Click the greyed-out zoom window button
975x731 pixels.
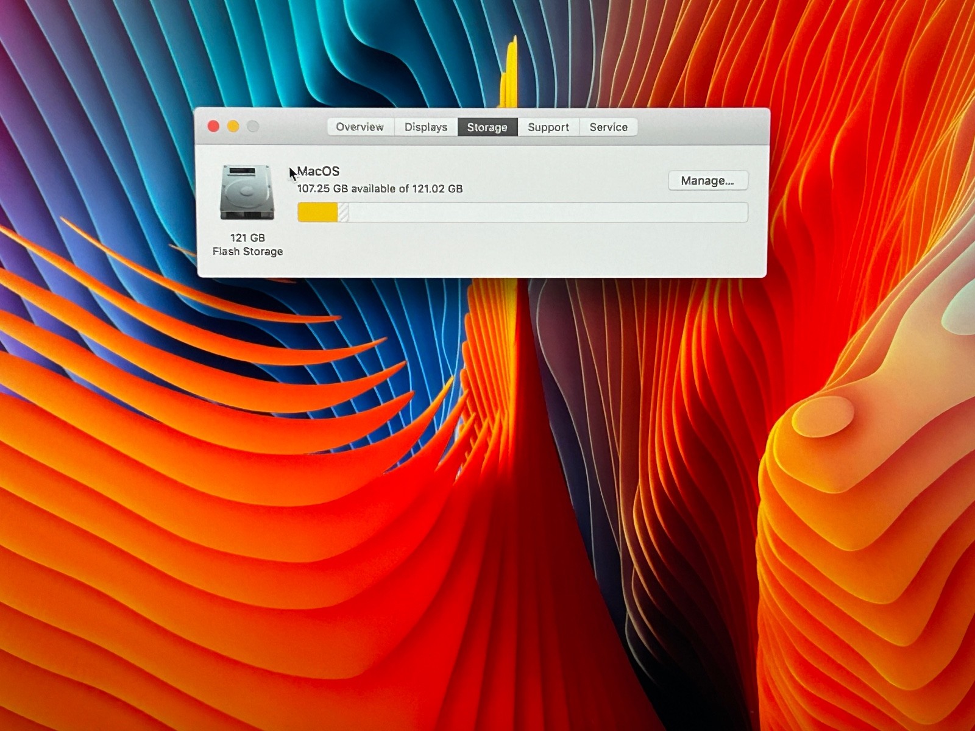coord(253,126)
